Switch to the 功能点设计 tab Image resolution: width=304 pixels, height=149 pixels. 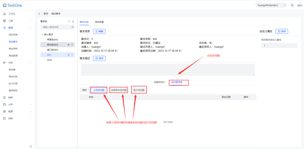[159, 82]
